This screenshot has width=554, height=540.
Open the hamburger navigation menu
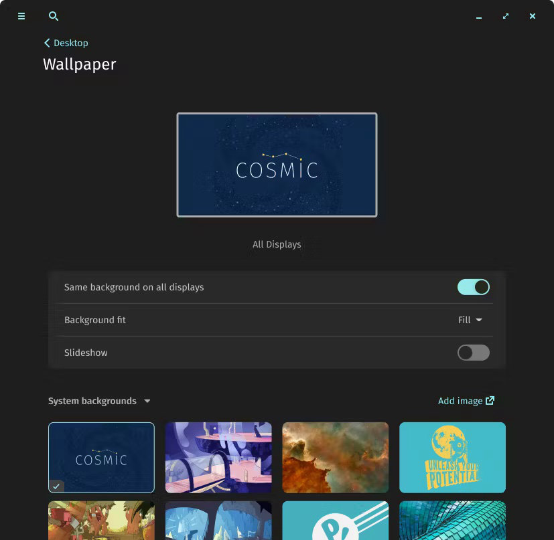21,16
